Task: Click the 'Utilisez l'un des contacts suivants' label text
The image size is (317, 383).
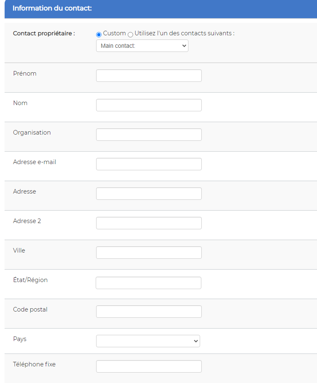Action: coord(184,33)
